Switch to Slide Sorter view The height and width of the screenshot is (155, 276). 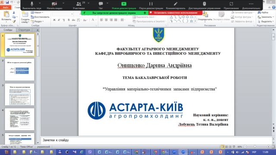tap(226, 146)
